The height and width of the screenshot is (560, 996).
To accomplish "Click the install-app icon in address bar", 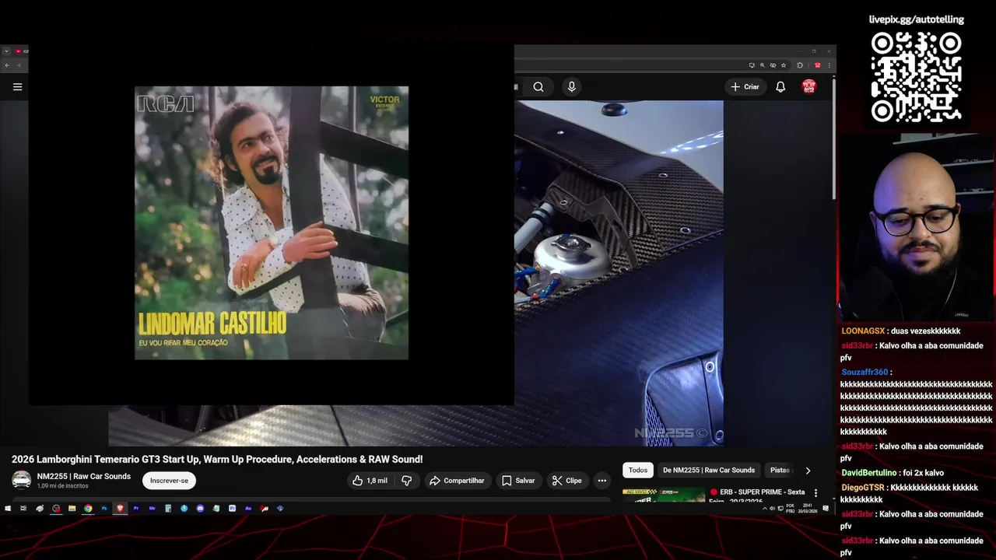I will (752, 65).
